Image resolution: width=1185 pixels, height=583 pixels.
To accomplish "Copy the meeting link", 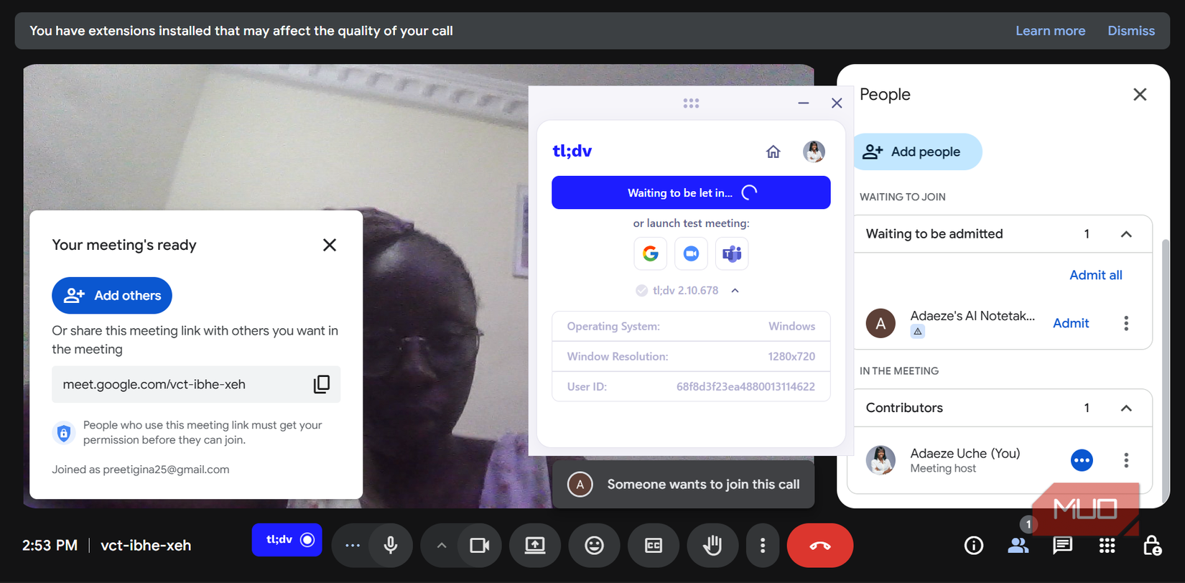I will pyautogui.click(x=322, y=384).
